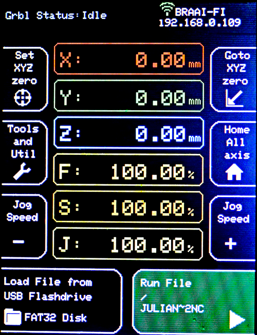Tap the Set XYZ zero crosshair icon
The height and width of the screenshot is (335, 257).
click(x=23, y=98)
